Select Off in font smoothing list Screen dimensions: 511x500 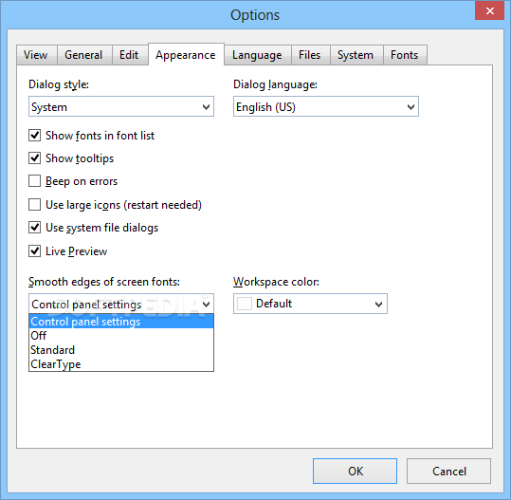tap(121, 336)
